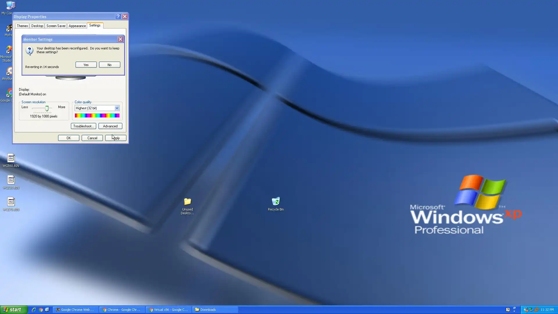558x314 pixels.
Task: Open the Start menu
Action: click(x=14, y=310)
